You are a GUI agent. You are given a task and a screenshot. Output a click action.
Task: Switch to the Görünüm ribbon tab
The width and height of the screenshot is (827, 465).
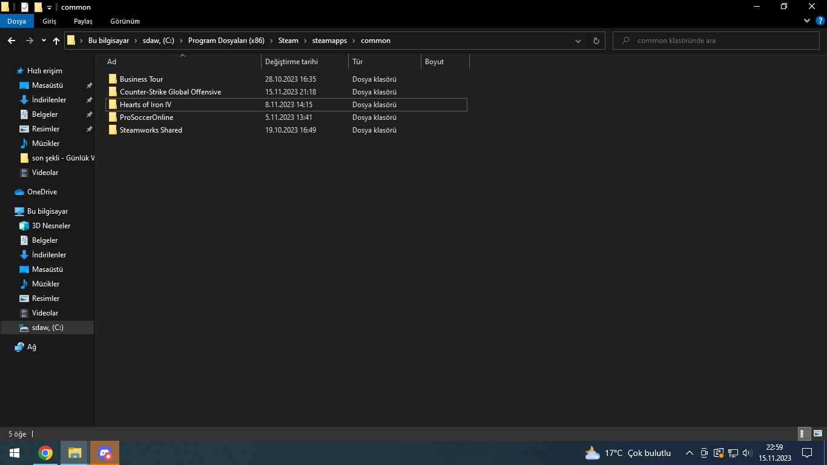point(125,21)
